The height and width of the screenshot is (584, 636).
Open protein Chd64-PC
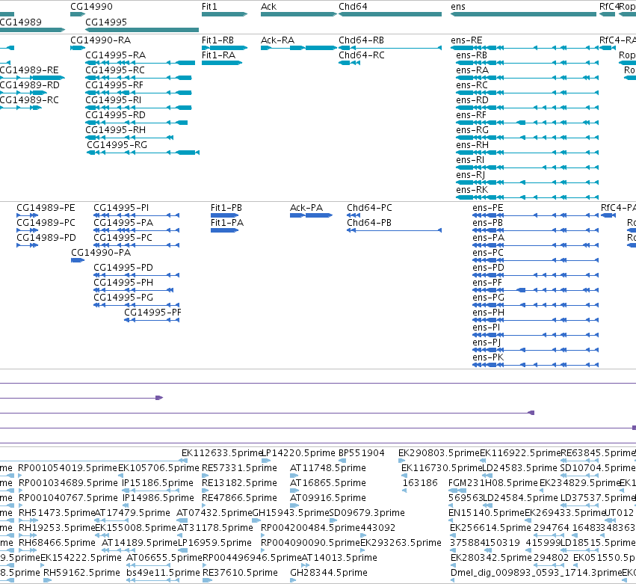[369, 208]
